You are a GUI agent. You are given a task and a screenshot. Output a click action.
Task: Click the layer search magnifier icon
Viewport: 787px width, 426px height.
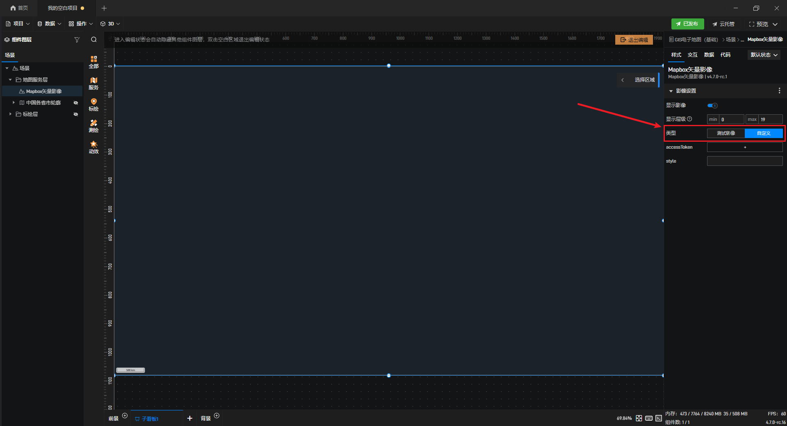[x=94, y=40]
